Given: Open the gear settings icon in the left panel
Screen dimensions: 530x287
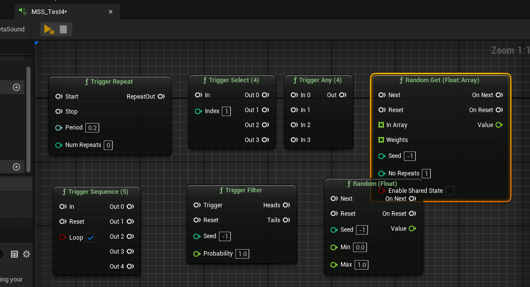Looking at the screenshot, I should [x=26, y=254].
